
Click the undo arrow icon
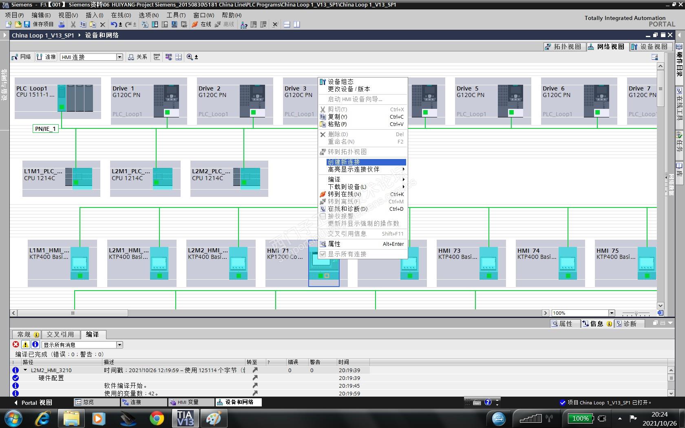click(114, 24)
